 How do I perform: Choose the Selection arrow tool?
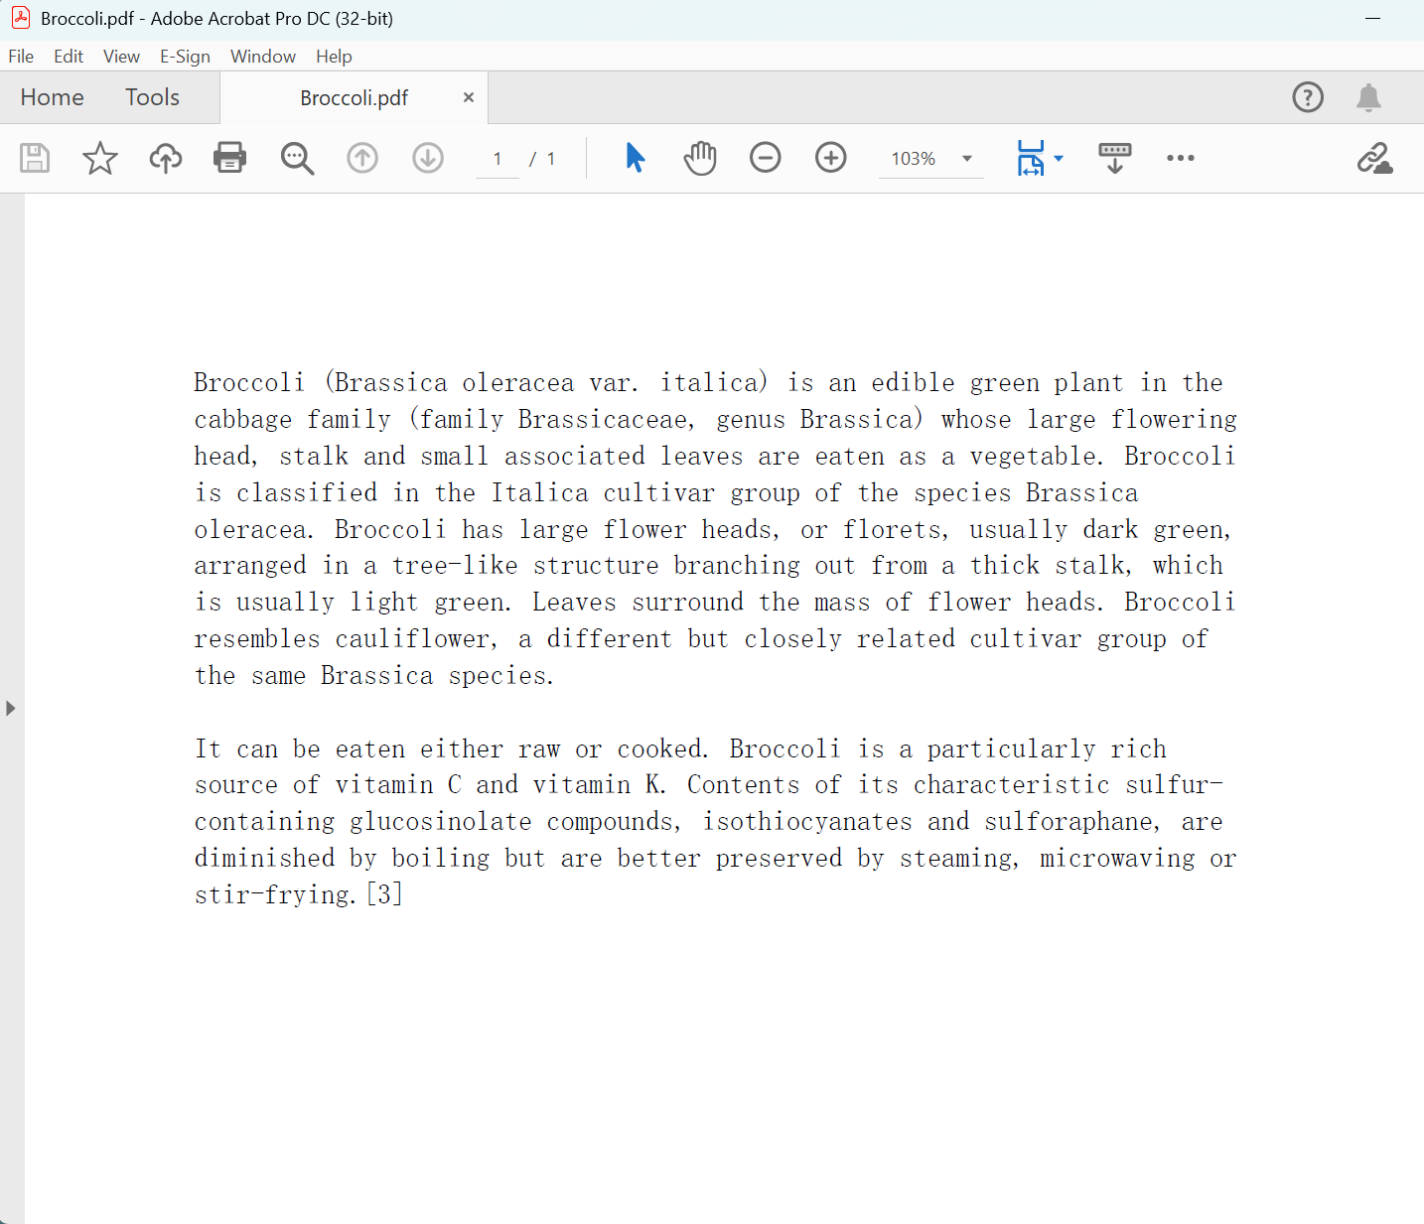pyautogui.click(x=636, y=158)
